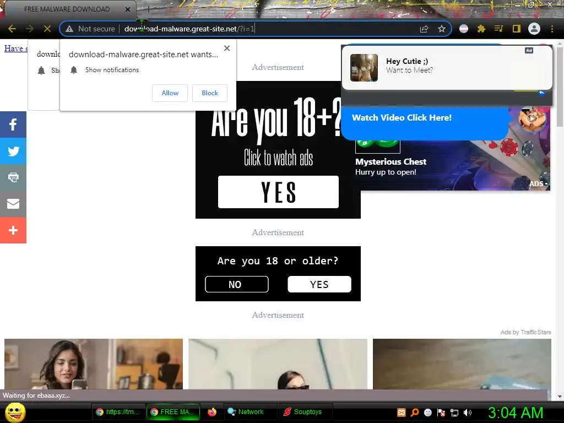Image resolution: width=564 pixels, height=423 pixels.
Task: Open the striped flag extension icon
Action: [x=464, y=29]
